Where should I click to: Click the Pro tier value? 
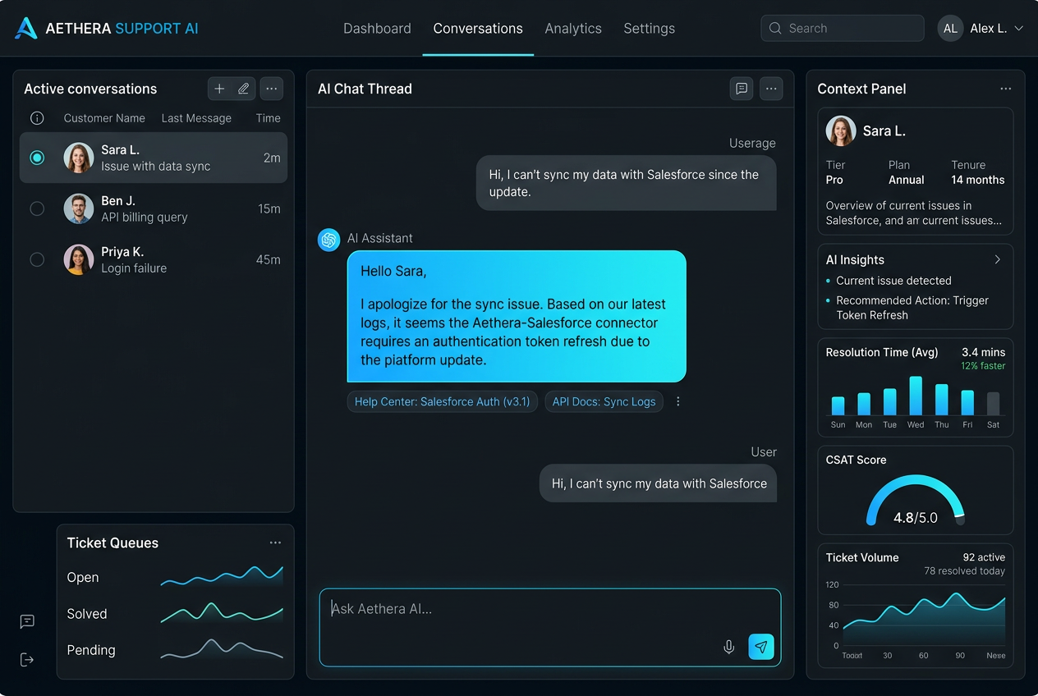(834, 180)
